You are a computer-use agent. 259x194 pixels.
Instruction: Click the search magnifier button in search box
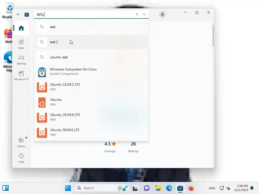point(144,14)
